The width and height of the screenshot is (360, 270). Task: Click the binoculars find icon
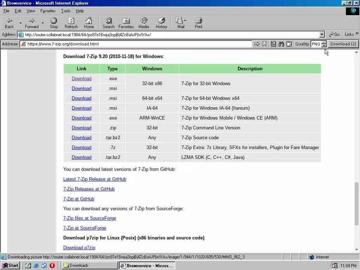tap(281, 44)
